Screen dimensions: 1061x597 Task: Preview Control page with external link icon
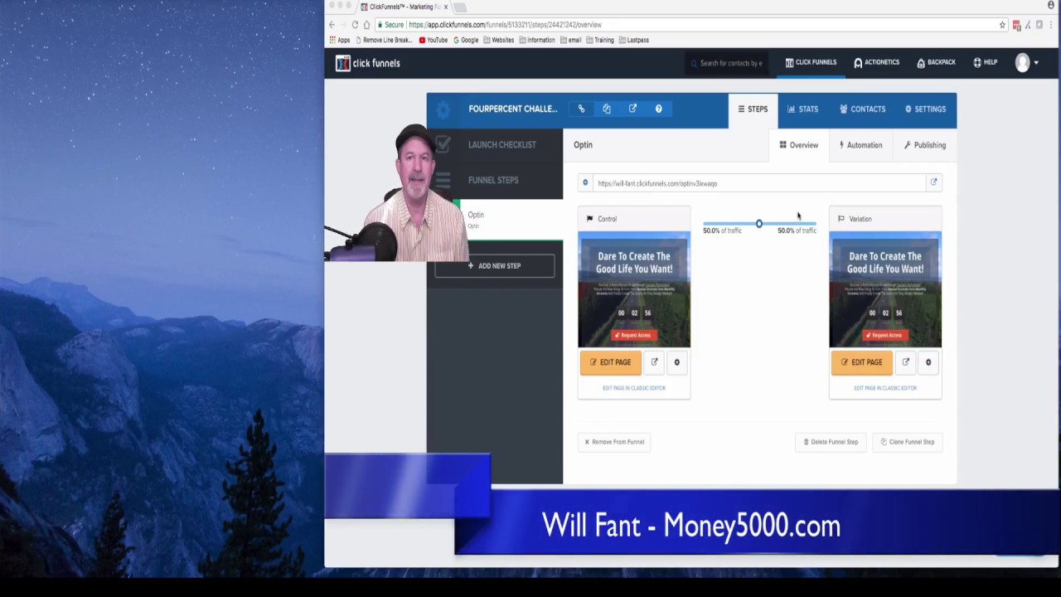(654, 362)
